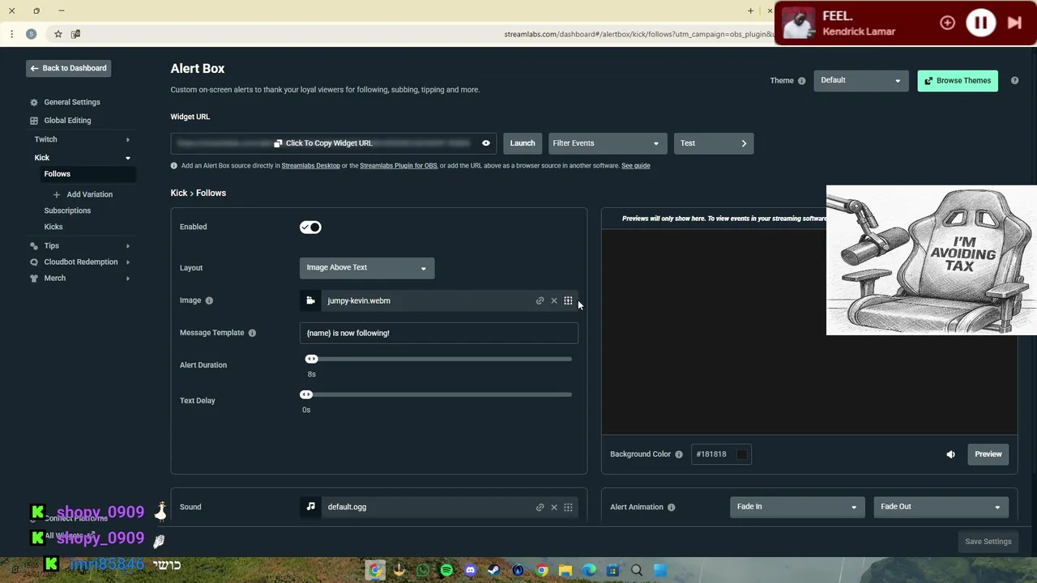Remove the jumpy-kevin.webm image
This screenshot has width=1037, height=583.
(x=554, y=301)
